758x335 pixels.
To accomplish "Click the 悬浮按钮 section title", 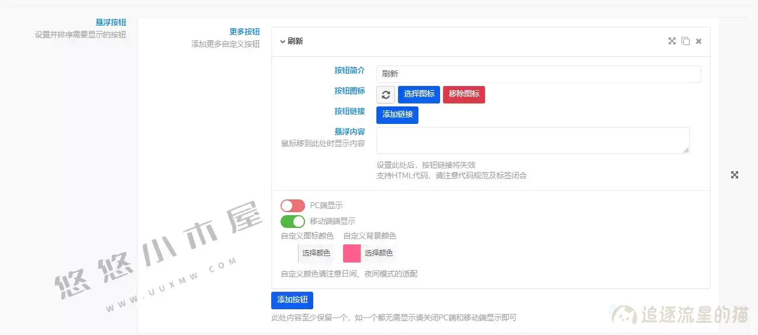I will (111, 22).
